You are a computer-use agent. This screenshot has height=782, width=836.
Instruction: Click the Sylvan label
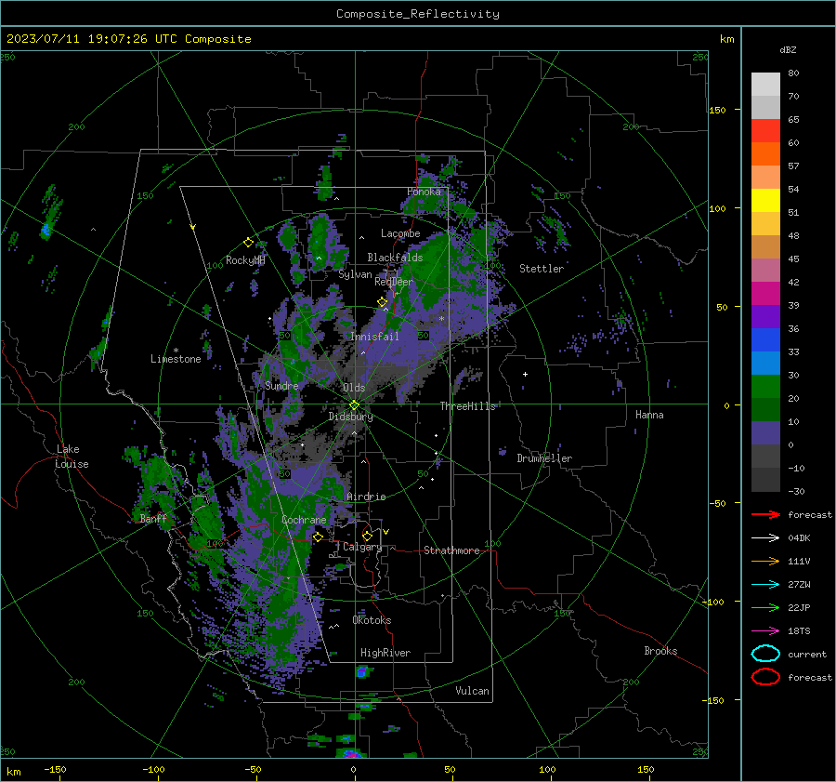pyautogui.click(x=355, y=274)
